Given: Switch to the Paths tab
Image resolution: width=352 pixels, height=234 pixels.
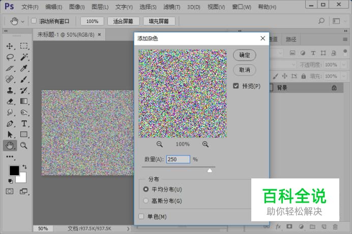Looking at the screenshot, I should (291, 40).
